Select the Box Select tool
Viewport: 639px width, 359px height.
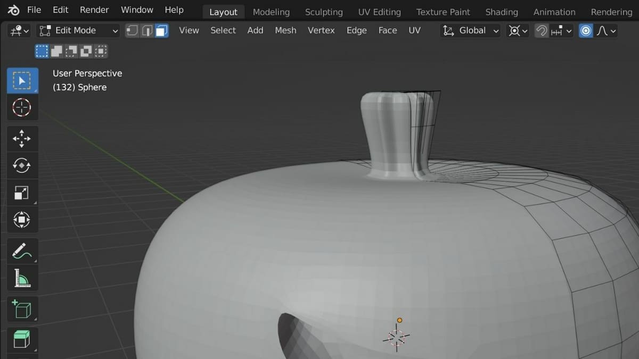22,80
